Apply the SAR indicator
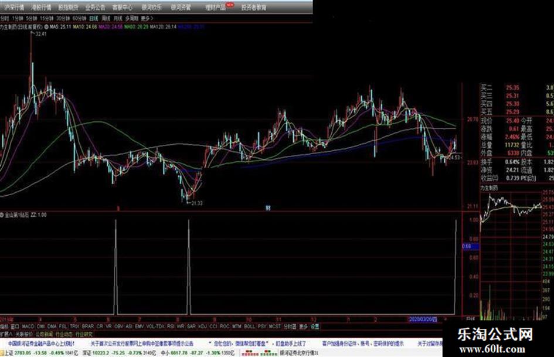This screenshot has width=554, height=357. (191, 327)
